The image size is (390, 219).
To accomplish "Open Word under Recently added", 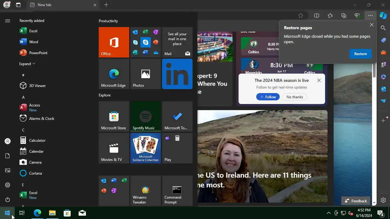I will point(55,42).
